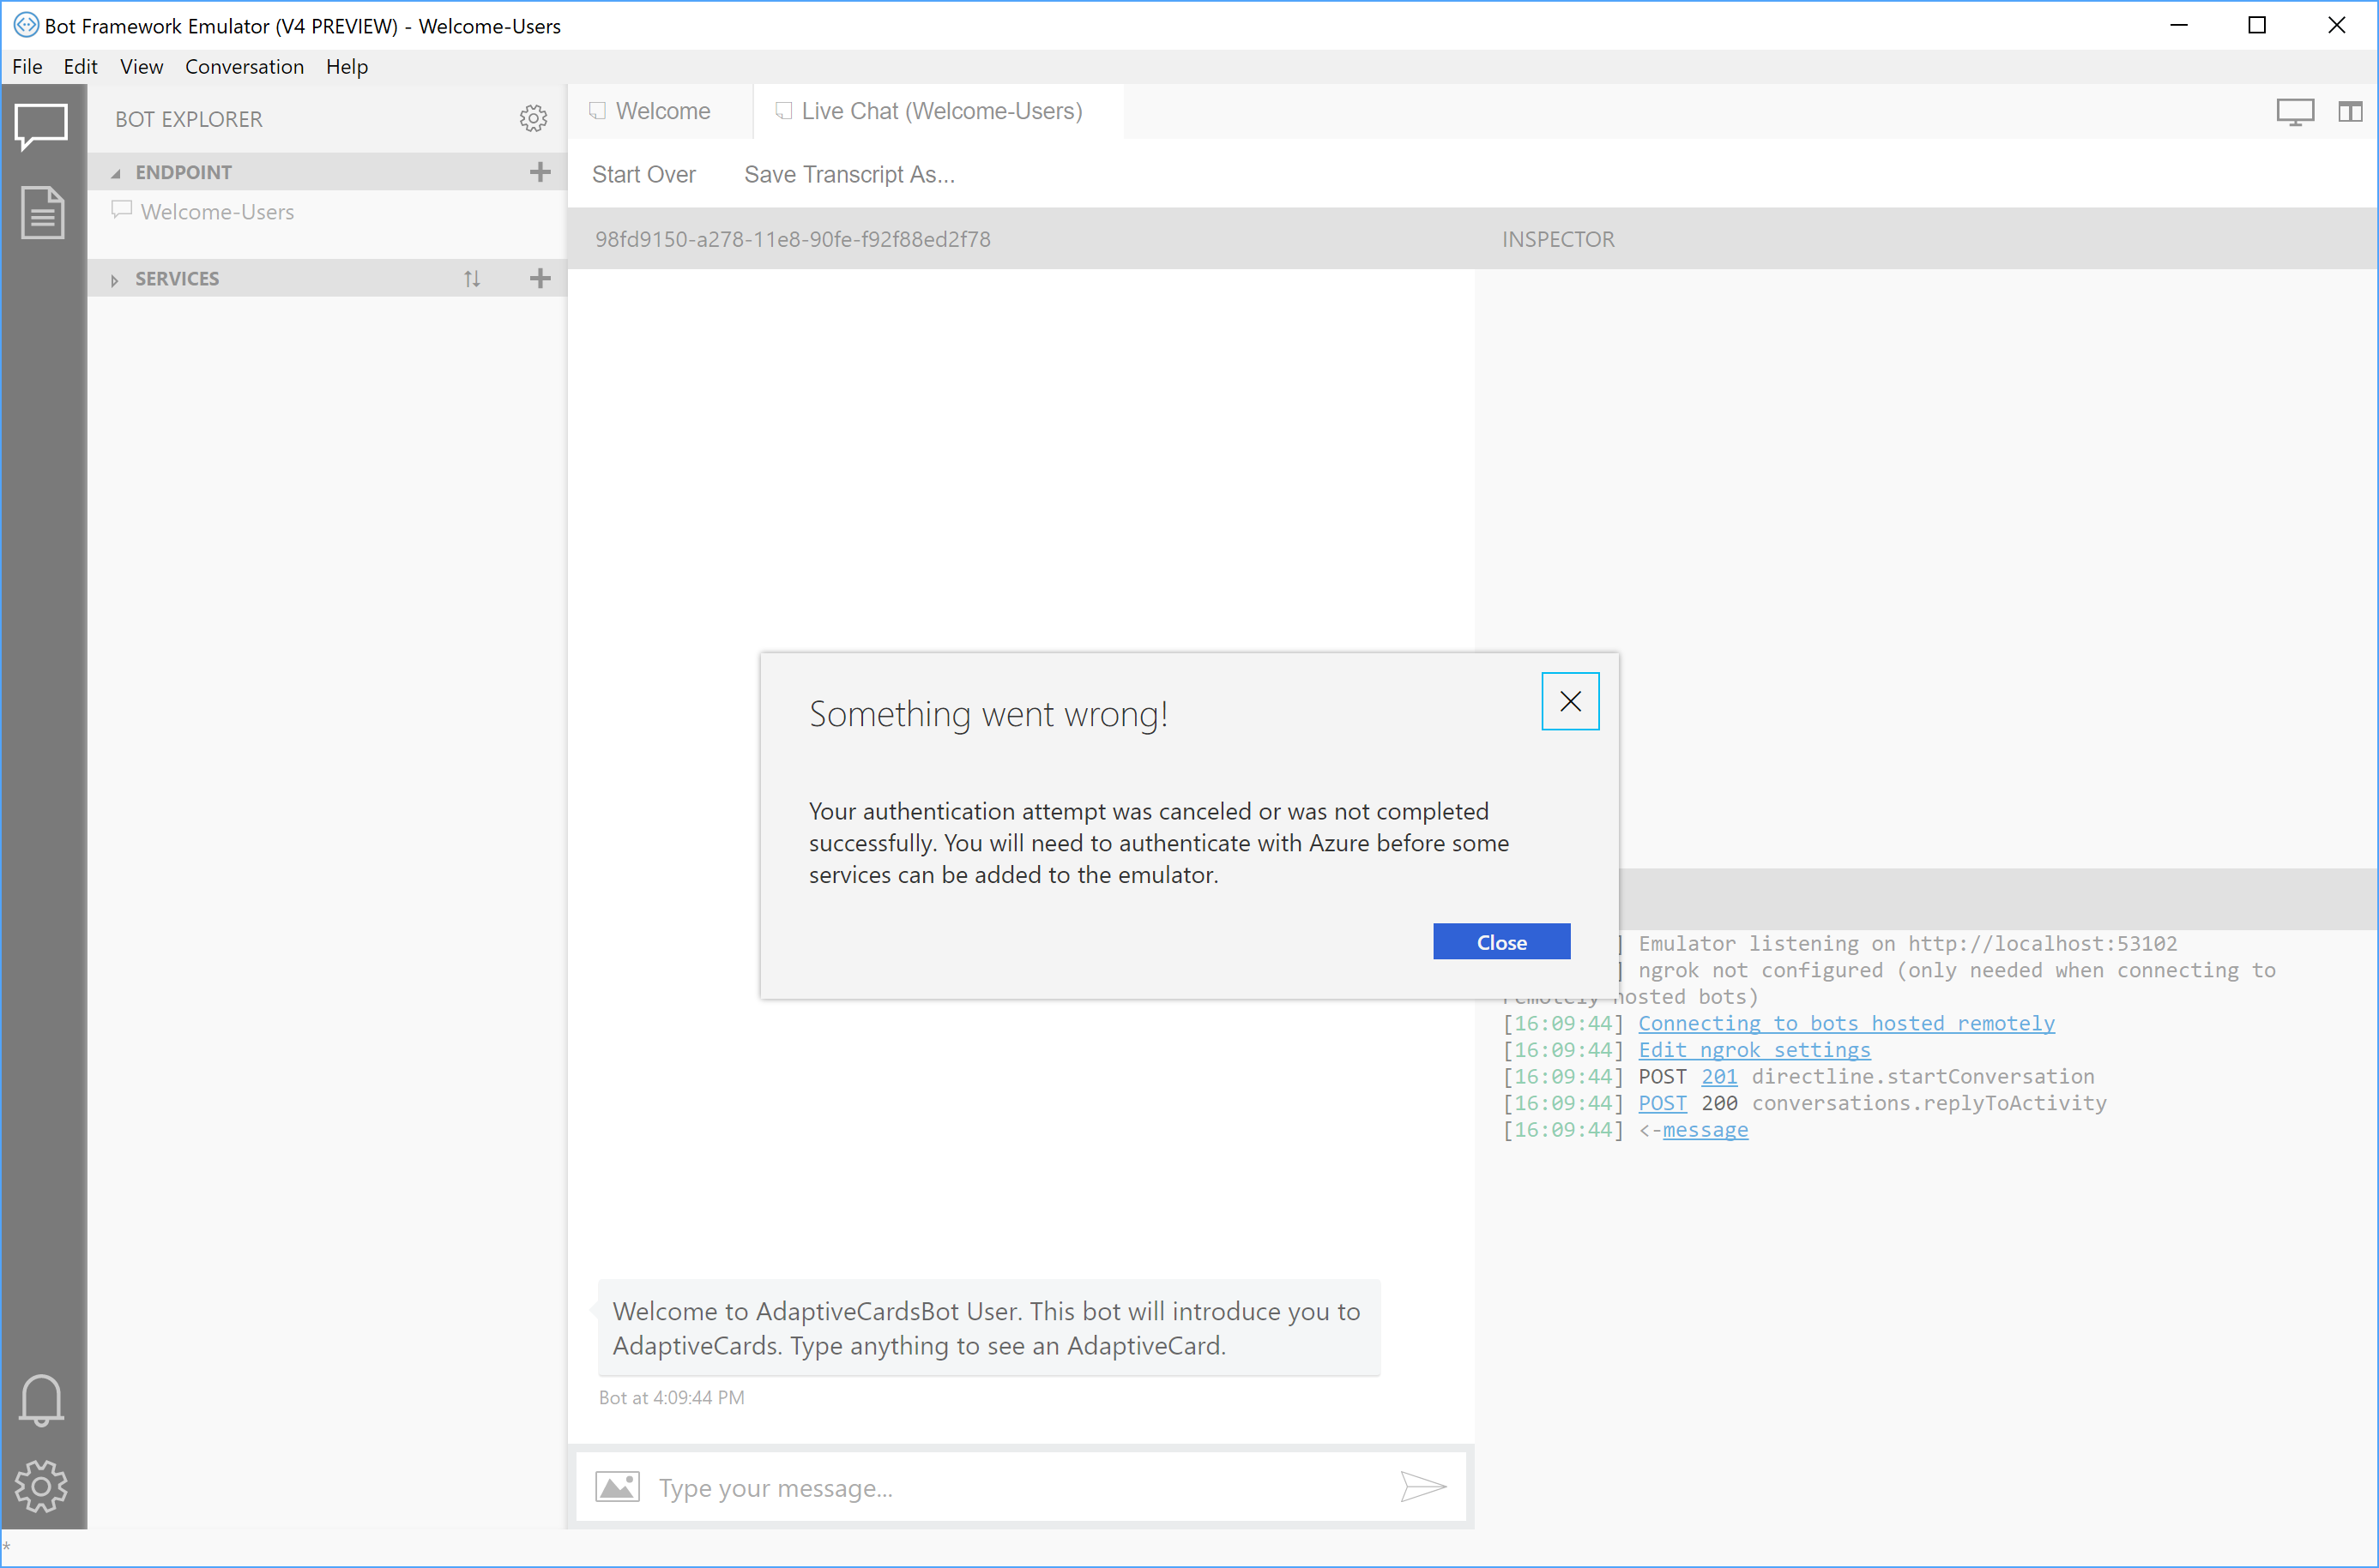Click Start Over to restart the chat

pos(644,173)
